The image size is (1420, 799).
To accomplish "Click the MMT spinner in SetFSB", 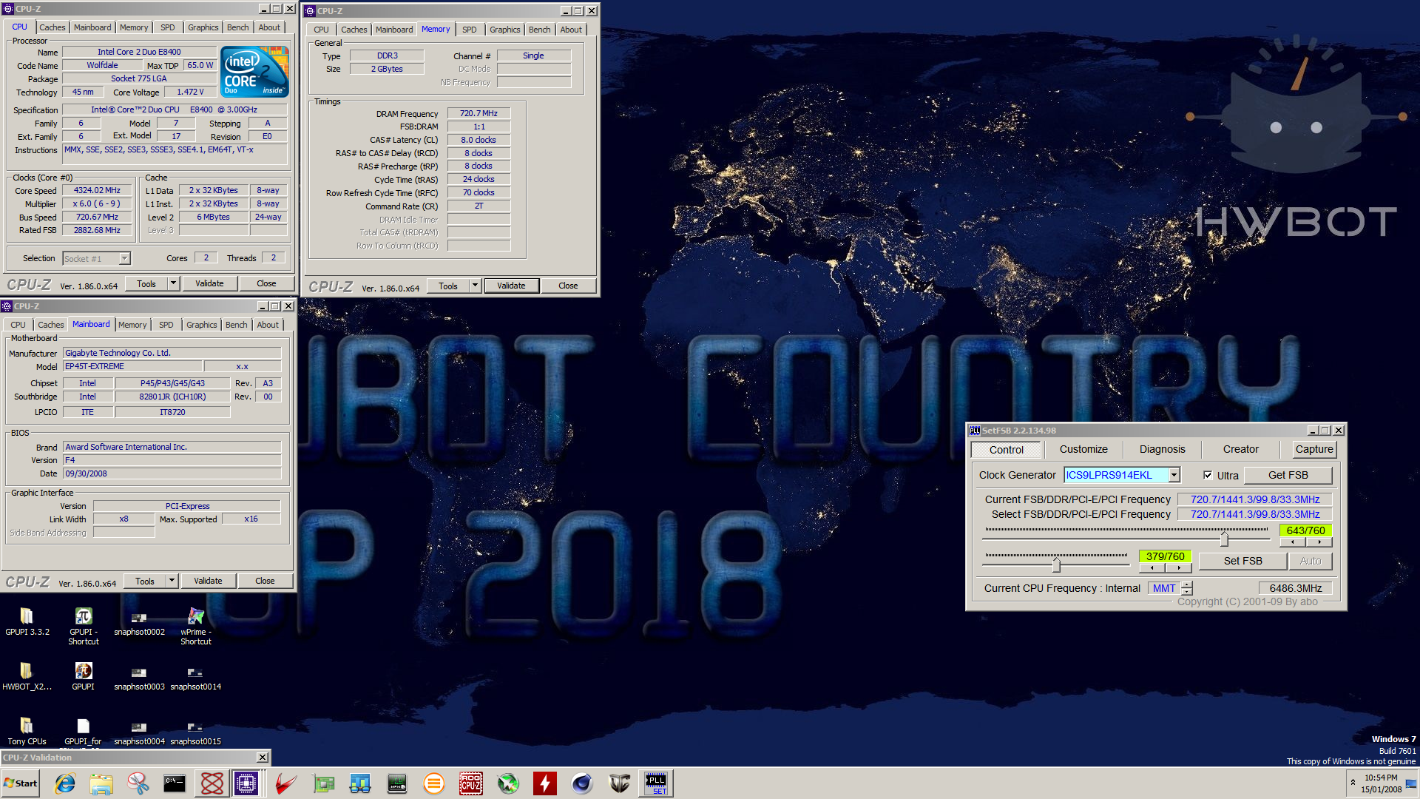I will point(1187,588).
